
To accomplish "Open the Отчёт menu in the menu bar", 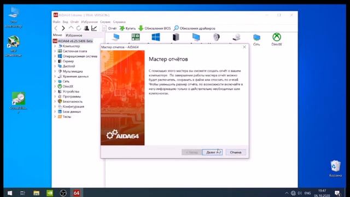I will [x=74, y=22].
